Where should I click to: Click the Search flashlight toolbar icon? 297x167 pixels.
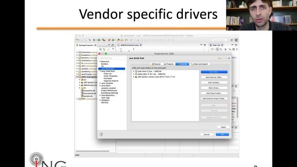pos(126,40)
